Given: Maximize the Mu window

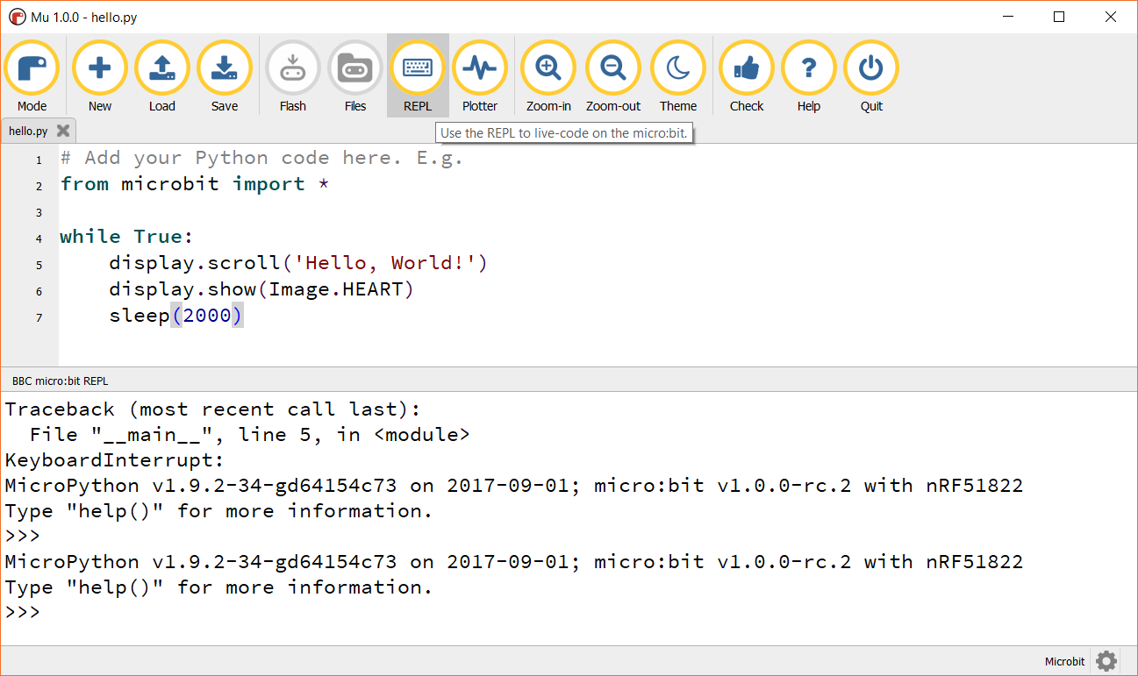Looking at the screenshot, I should pyautogui.click(x=1059, y=17).
